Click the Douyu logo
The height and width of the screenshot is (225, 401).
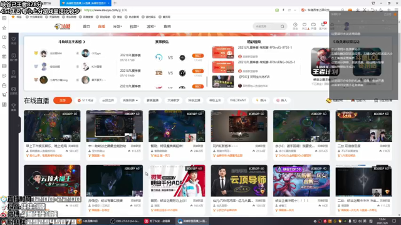click(x=63, y=26)
